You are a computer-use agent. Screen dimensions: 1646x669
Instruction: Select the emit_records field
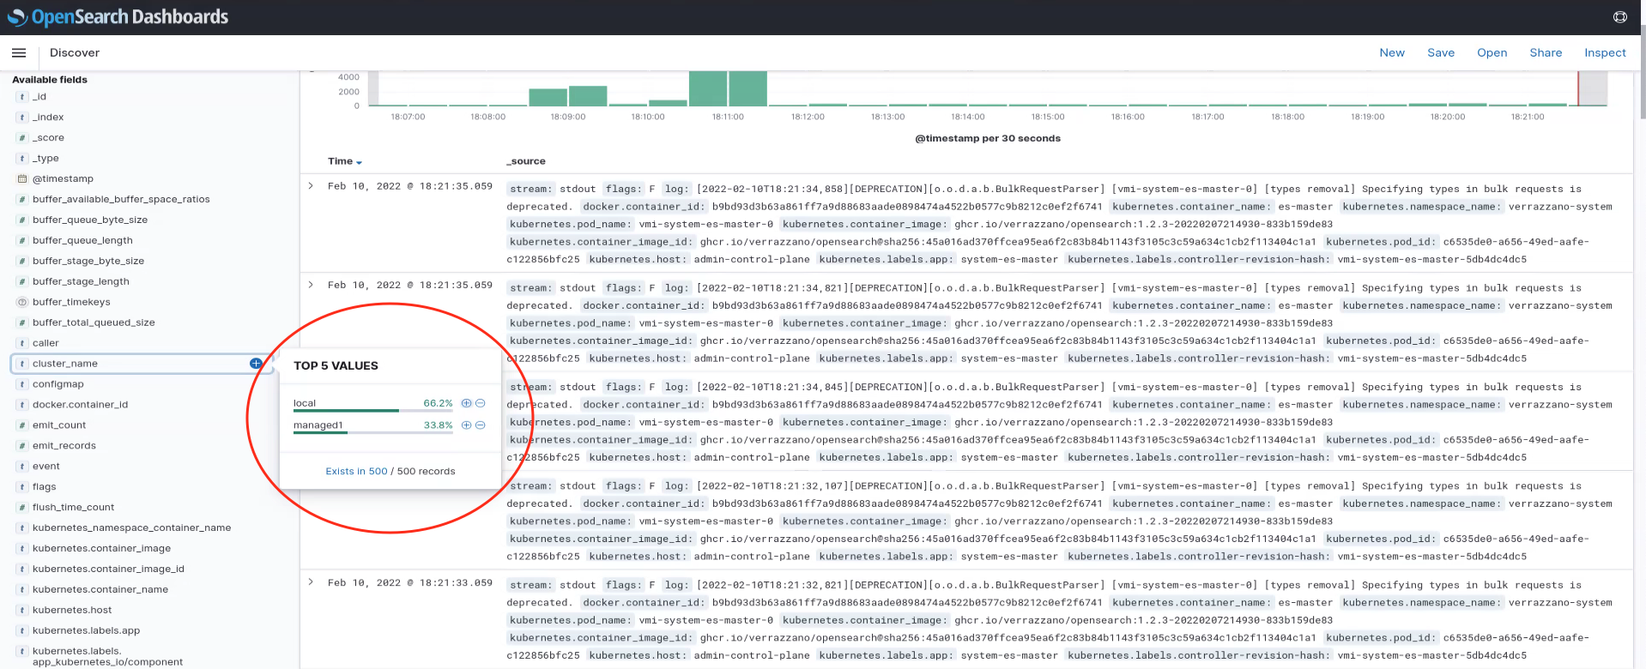coord(64,446)
